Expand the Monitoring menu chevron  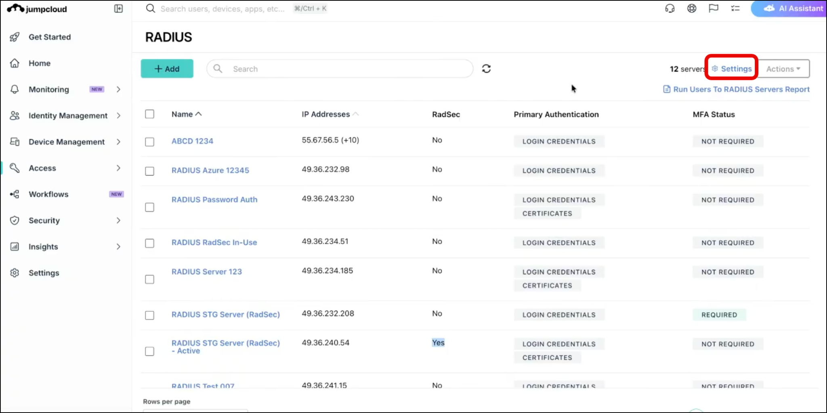click(x=118, y=90)
